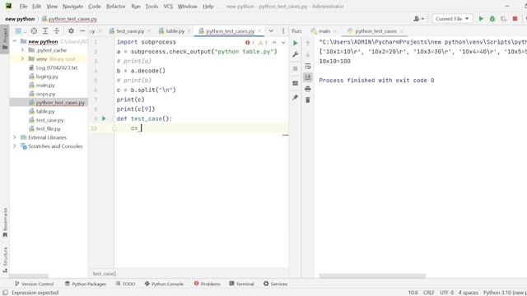Open project view settings gear
This screenshot has height=296, width=527.
[x=71, y=31]
